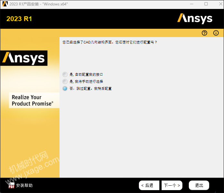The height and width of the screenshot is (193, 224).
Task: Select 否, 跳过配置 radio option
Action: tap(65, 89)
